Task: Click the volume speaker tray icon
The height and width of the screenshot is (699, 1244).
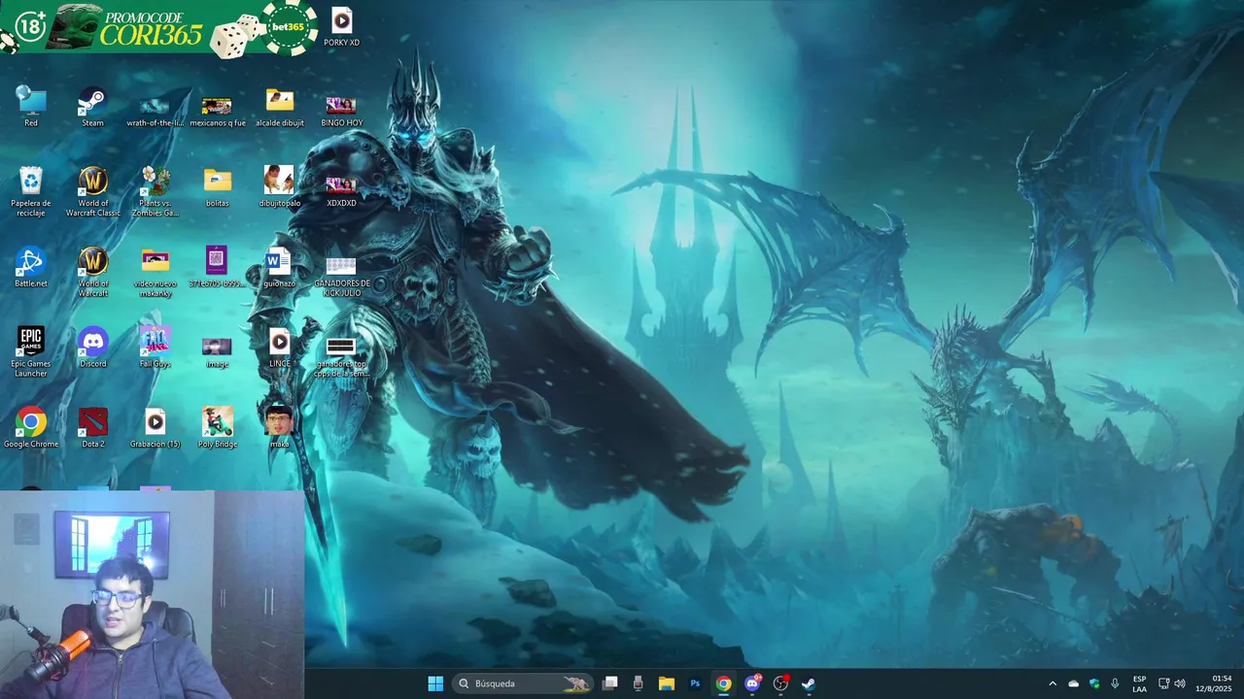Action: [x=1180, y=683]
